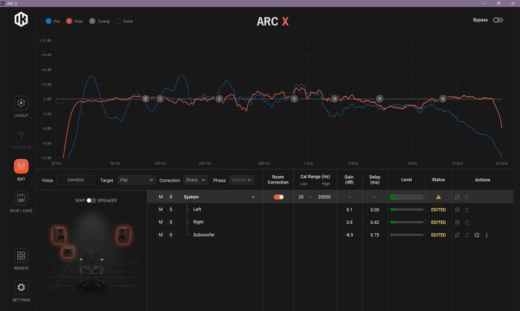Open the Target dropdown set to Flat
The width and height of the screenshot is (520, 311).
coord(136,180)
